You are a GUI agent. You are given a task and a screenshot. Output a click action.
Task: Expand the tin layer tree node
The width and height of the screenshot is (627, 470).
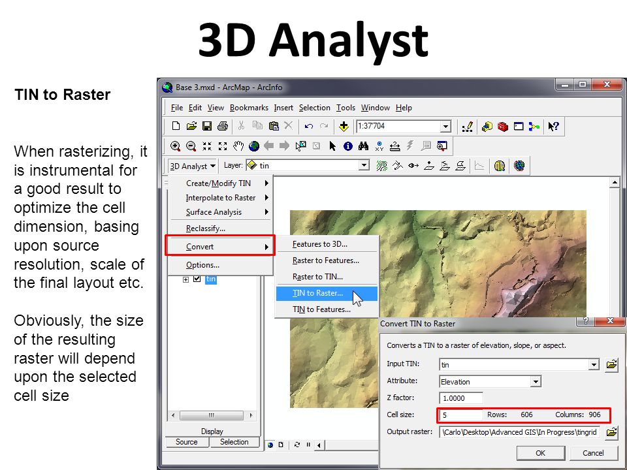(185, 279)
